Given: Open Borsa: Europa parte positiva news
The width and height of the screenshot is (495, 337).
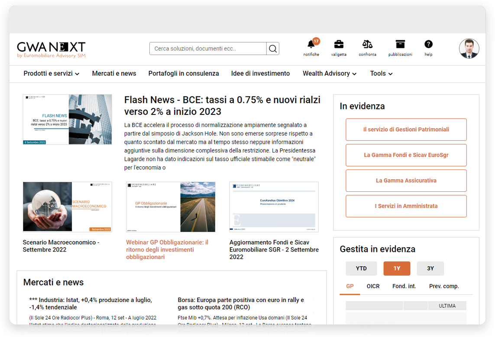Looking at the screenshot, I should pos(241,304).
